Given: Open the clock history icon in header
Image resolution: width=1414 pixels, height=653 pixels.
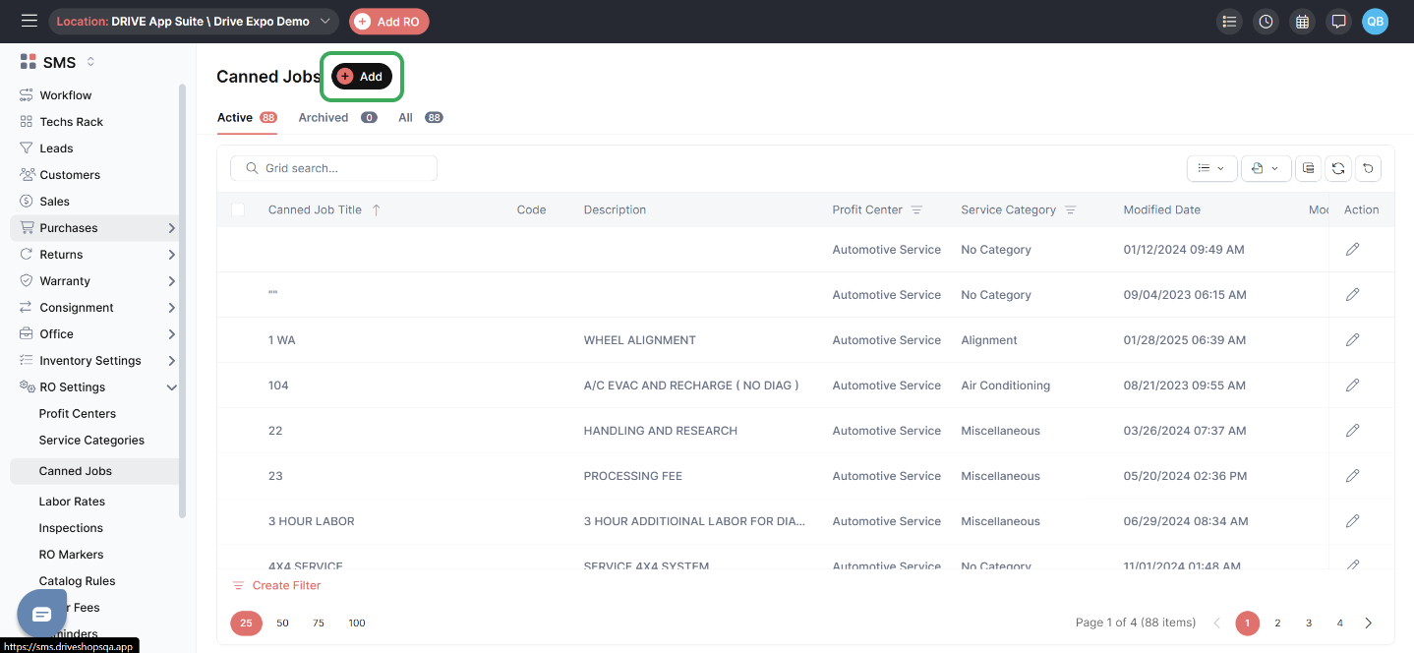Looking at the screenshot, I should [1266, 22].
